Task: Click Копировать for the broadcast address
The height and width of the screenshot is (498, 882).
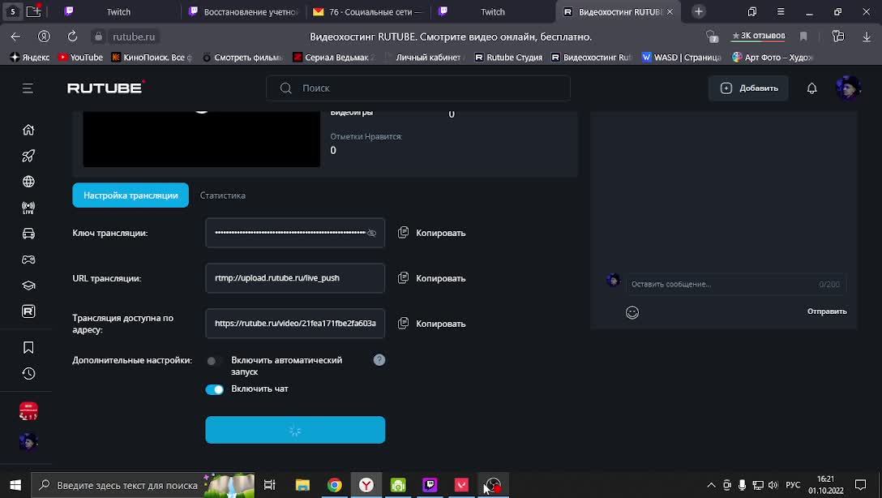Action: 440,324
